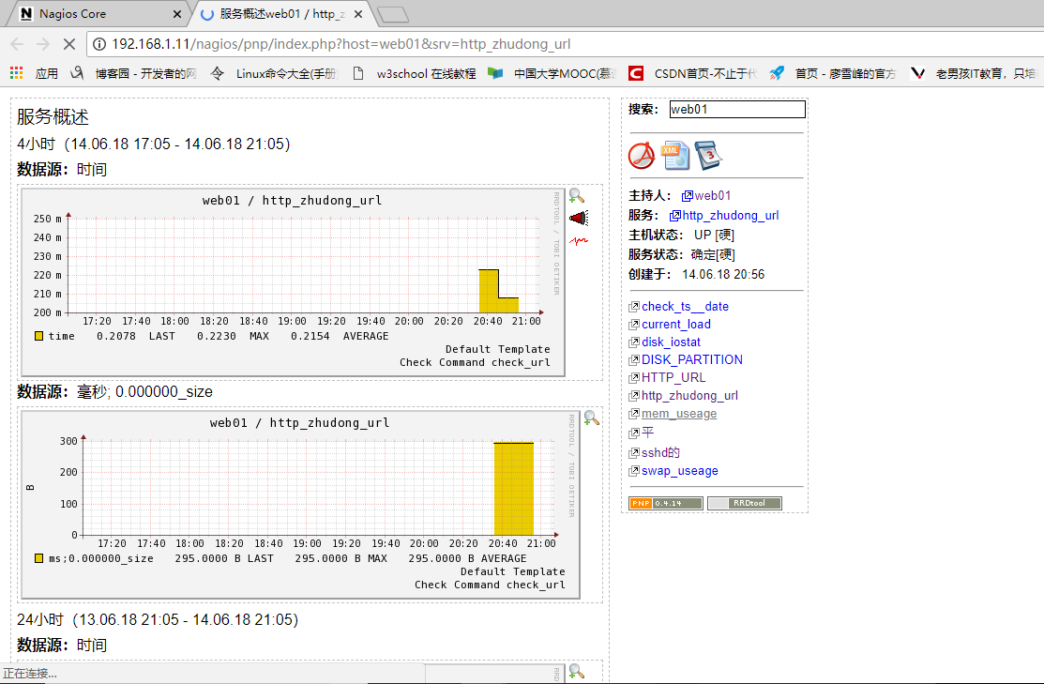Click the external link icon beside web01
Image resolution: width=1044 pixels, height=684 pixels.
coord(688,196)
